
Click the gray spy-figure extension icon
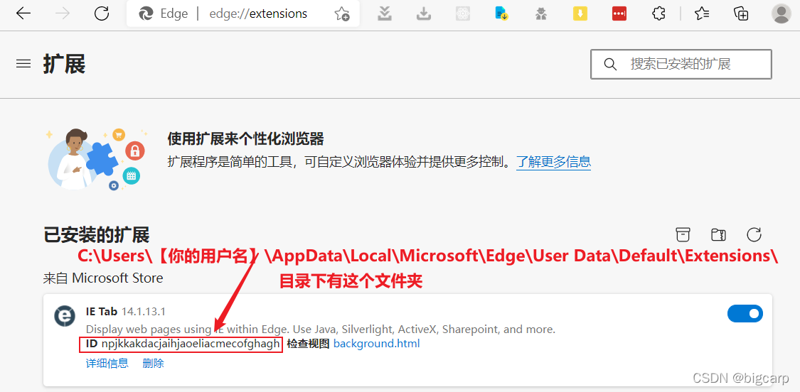(x=541, y=13)
